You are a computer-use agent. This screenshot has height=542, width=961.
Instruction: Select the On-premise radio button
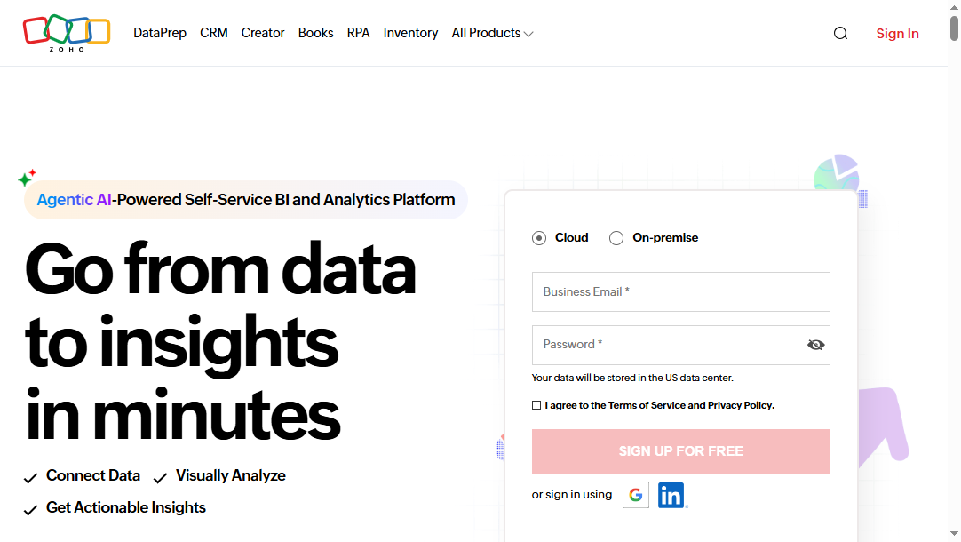(x=616, y=238)
